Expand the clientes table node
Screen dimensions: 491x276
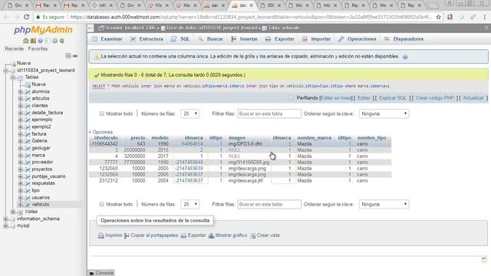point(20,106)
